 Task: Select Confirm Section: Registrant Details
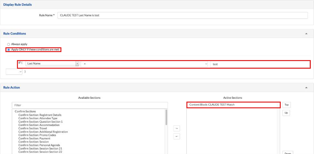point(40,115)
